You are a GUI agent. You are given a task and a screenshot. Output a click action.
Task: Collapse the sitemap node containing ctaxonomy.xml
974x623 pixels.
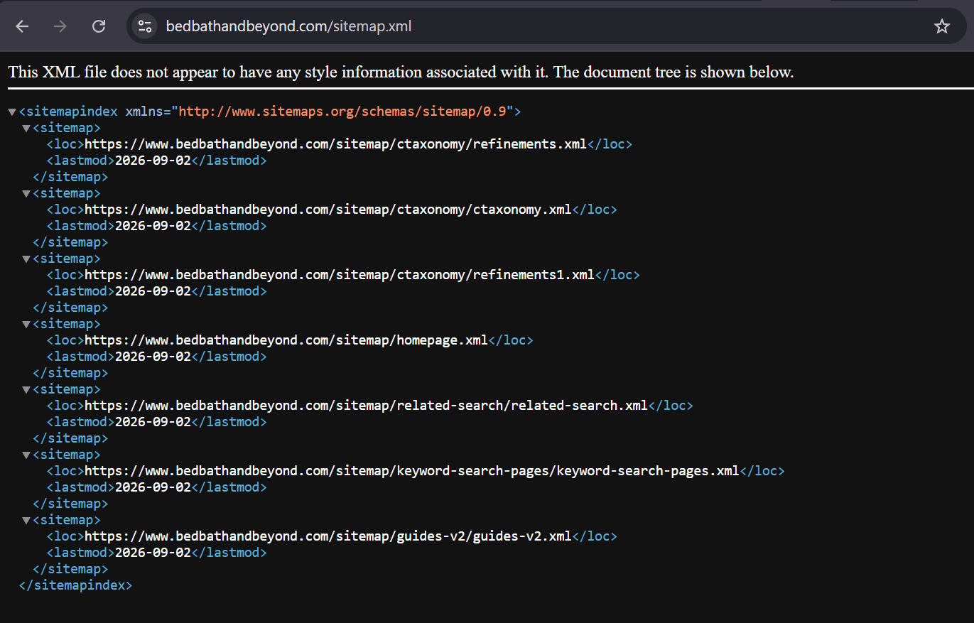(26, 194)
